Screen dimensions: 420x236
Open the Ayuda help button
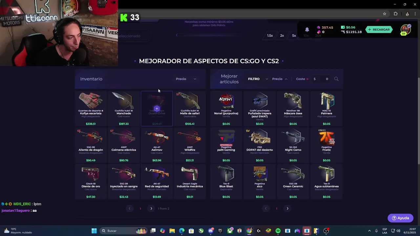coord(400,218)
